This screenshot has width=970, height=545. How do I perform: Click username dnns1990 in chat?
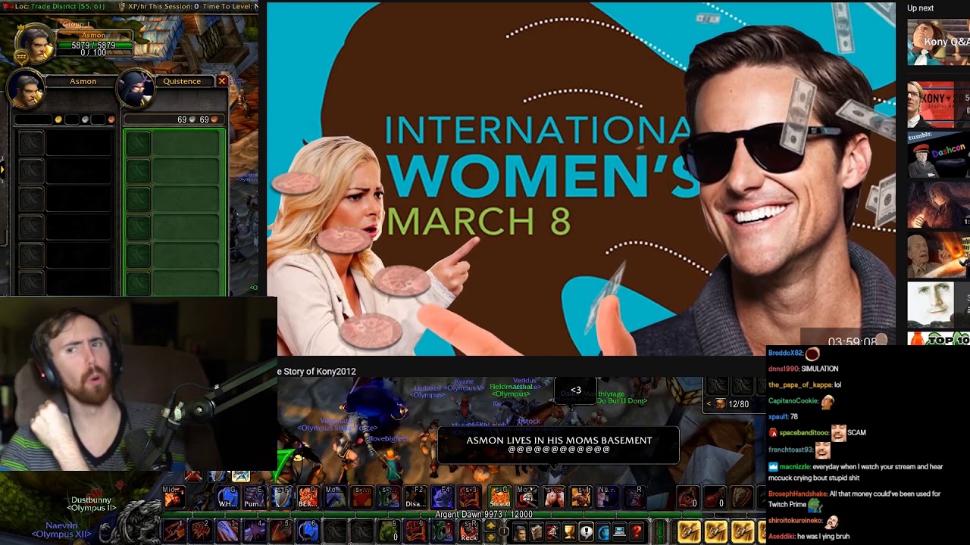[x=784, y=369]
